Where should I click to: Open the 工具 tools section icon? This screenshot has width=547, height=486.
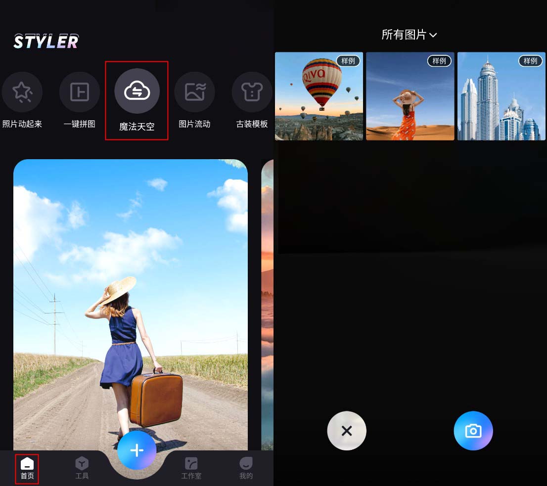point(82,467)
